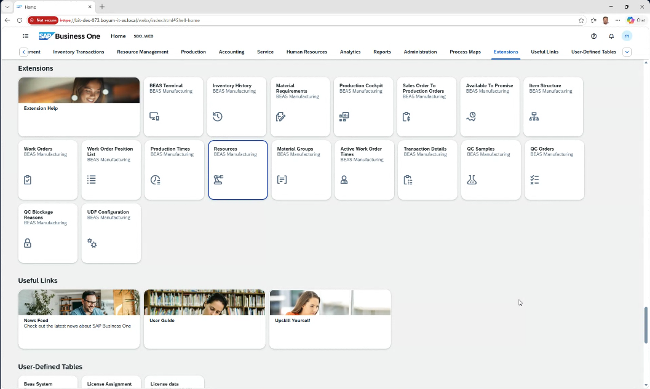Click the Home header link
This screenshot has width=650, height=389.
pyautogui.click(x=118, y=36)
